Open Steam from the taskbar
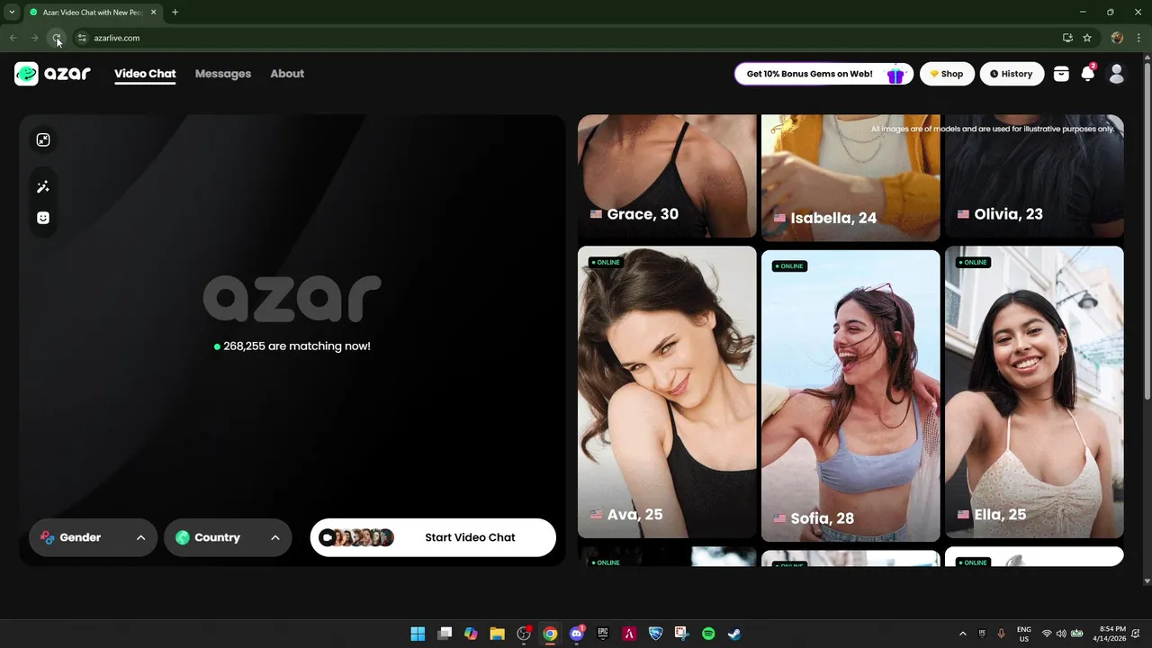The image size is (1152, 648). click(734, 634)
